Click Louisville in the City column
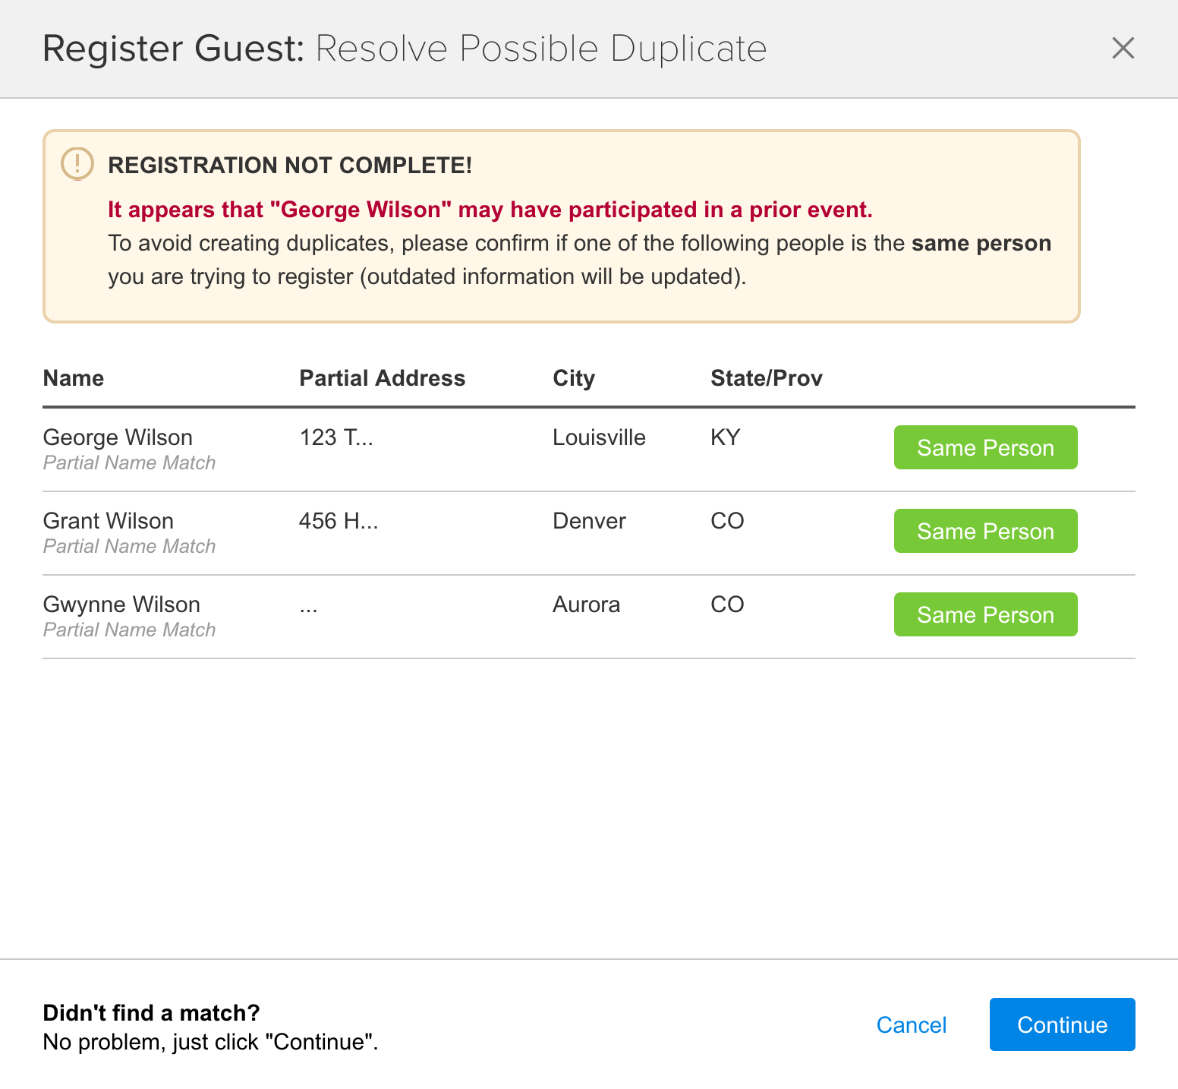Image resolution: width=1178 pixels, height=1089 pixels. tap(599, 437)
